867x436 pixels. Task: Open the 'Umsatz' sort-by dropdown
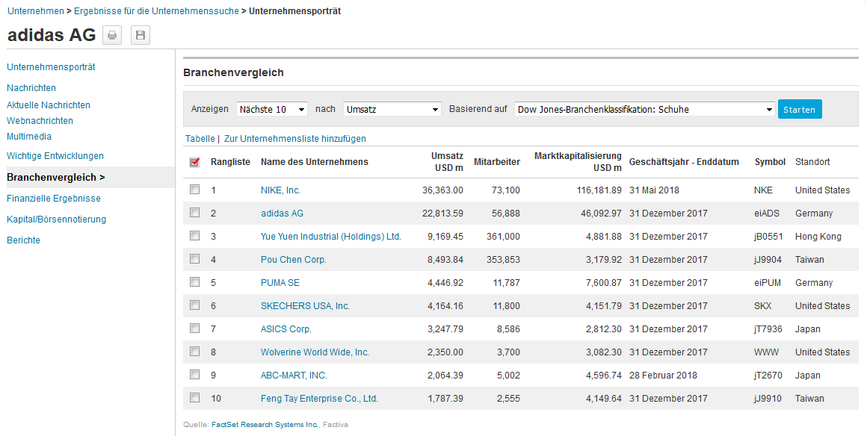[x=392, y=110]
